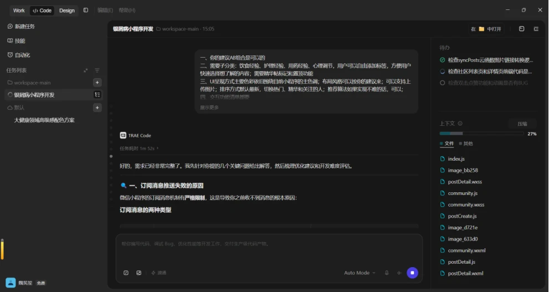Viewport: 549px width, 292px height.
Task: Click the index.js file icon
Action: pyautogui.click(x=442, y=159)
